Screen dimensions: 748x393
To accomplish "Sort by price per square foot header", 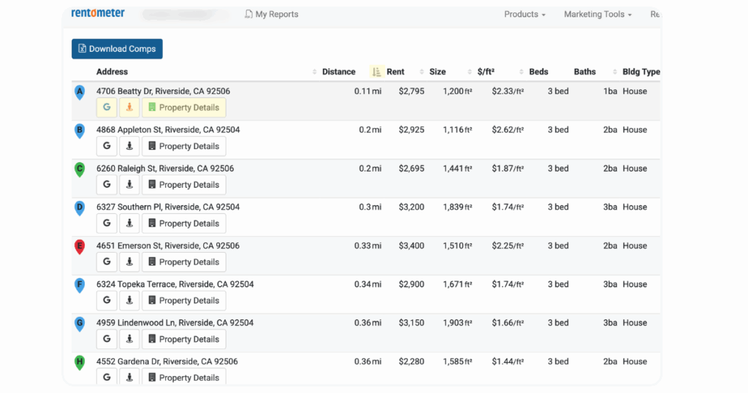I will coord(486,72).
